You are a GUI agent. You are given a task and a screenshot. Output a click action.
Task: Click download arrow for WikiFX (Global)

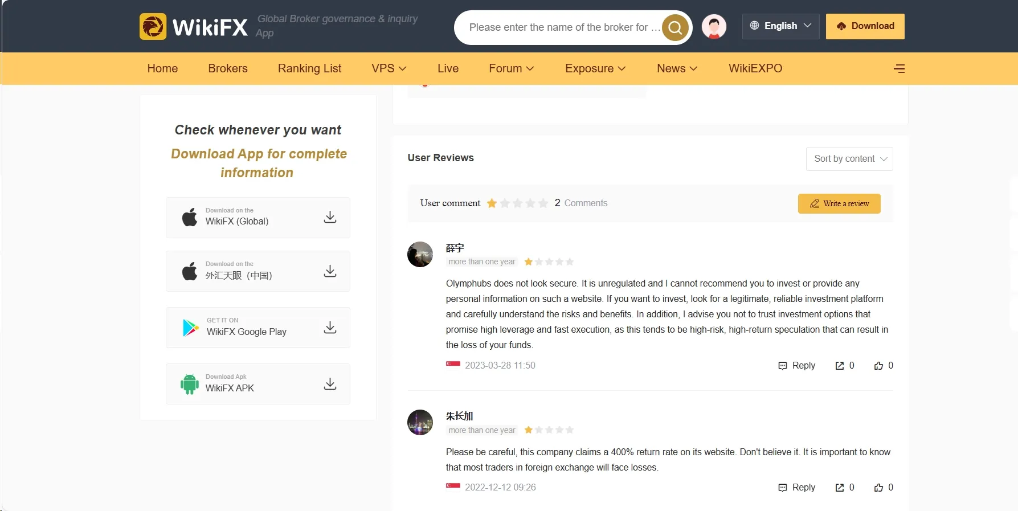click(330, 217)
